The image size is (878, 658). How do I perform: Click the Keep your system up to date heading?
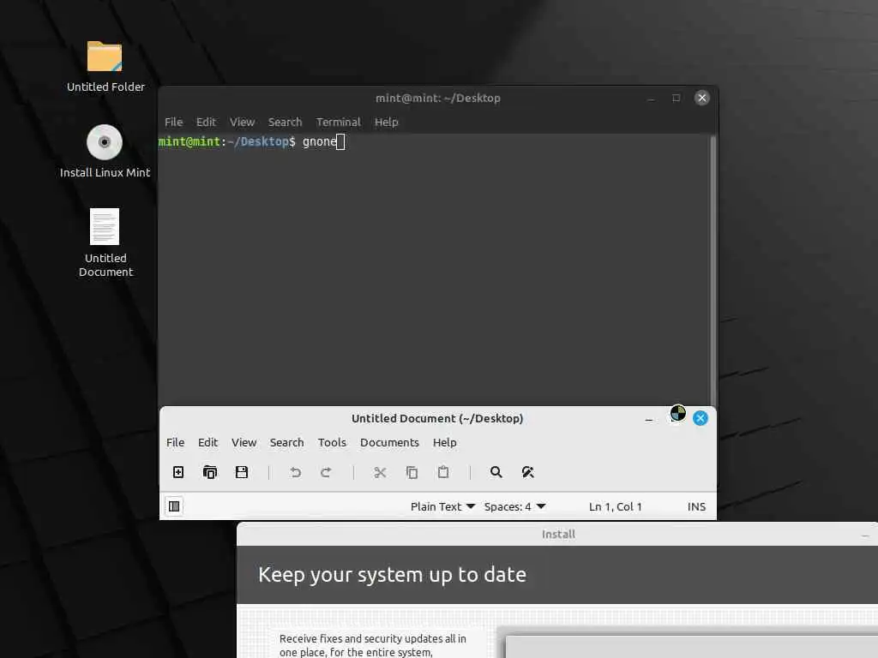(392, 575)
